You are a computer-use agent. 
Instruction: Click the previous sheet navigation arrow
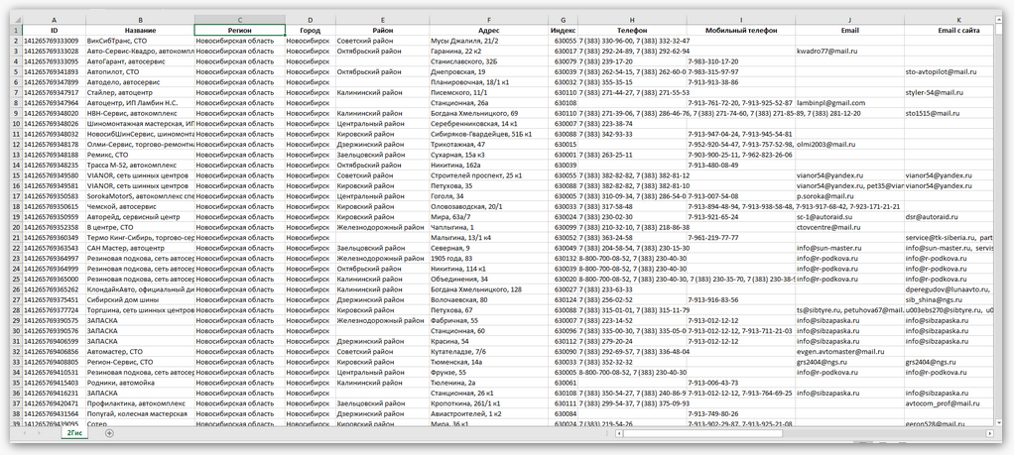point(25,433)
